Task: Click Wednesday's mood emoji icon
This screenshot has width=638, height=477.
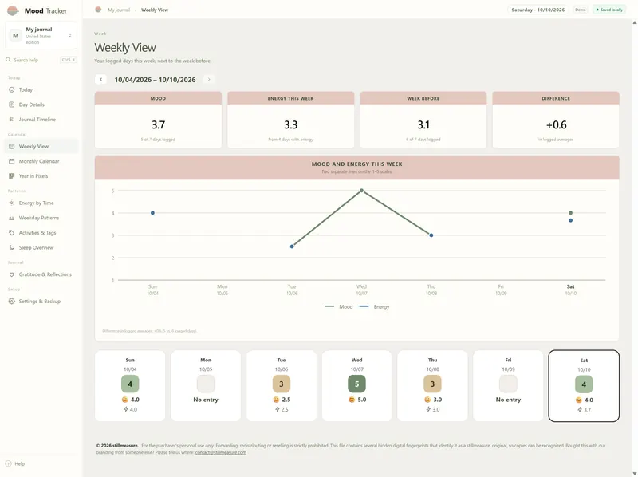Action: point(352,400)
